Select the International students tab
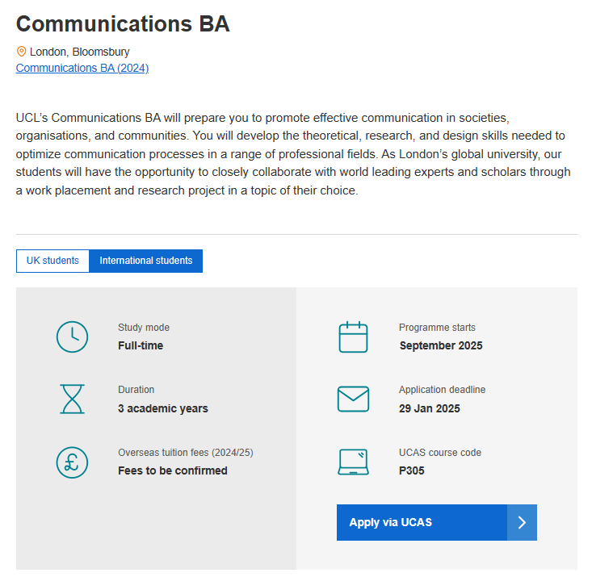This screenshot has width=592, height=577. pyautogui.click(x=145, y=261)
